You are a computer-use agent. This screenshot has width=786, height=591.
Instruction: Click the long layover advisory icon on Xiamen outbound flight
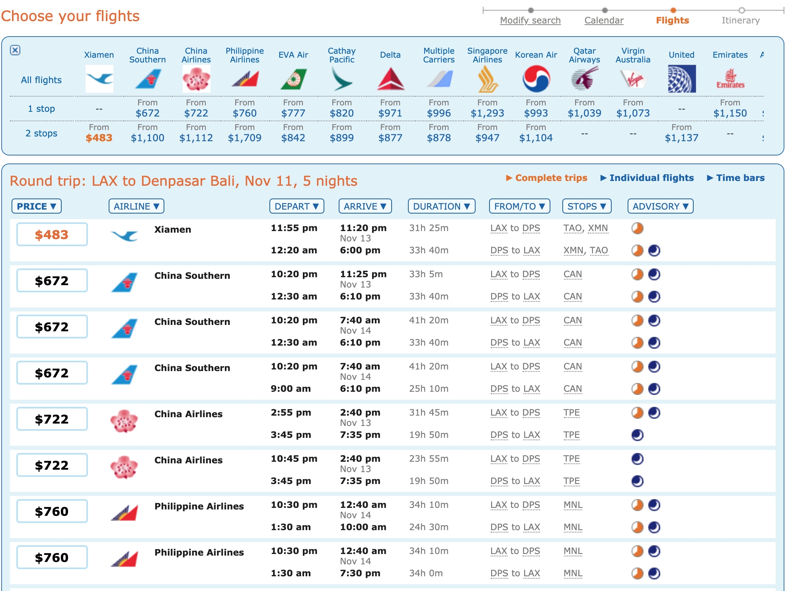[x=638, y=228]
